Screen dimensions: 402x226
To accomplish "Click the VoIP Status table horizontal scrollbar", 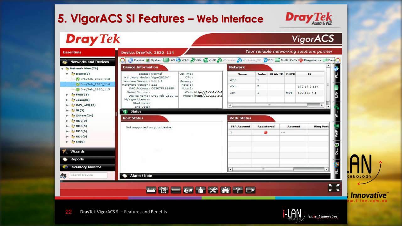I will (278, 169).
